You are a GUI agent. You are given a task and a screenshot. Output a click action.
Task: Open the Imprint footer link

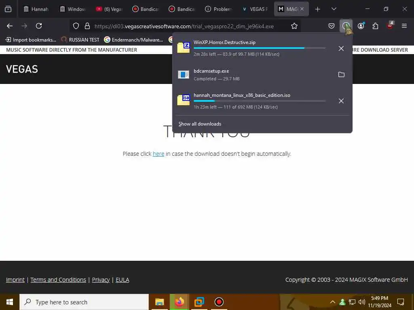tap(15, 280)
